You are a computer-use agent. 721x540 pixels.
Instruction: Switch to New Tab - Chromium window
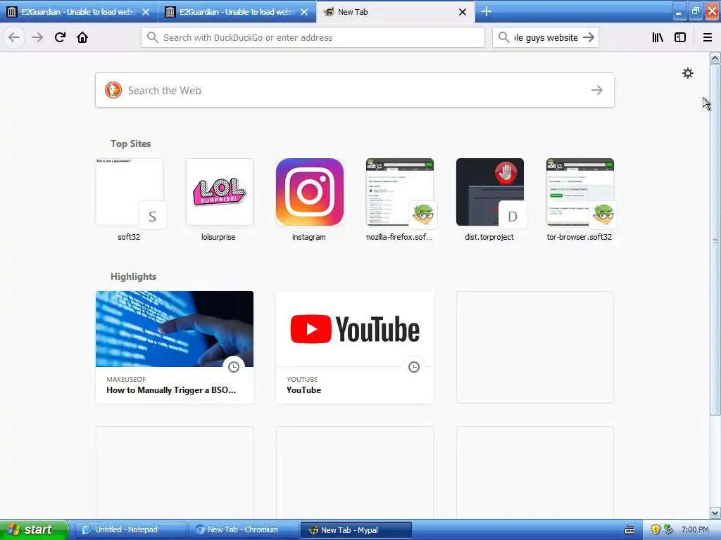click(243, 529)
